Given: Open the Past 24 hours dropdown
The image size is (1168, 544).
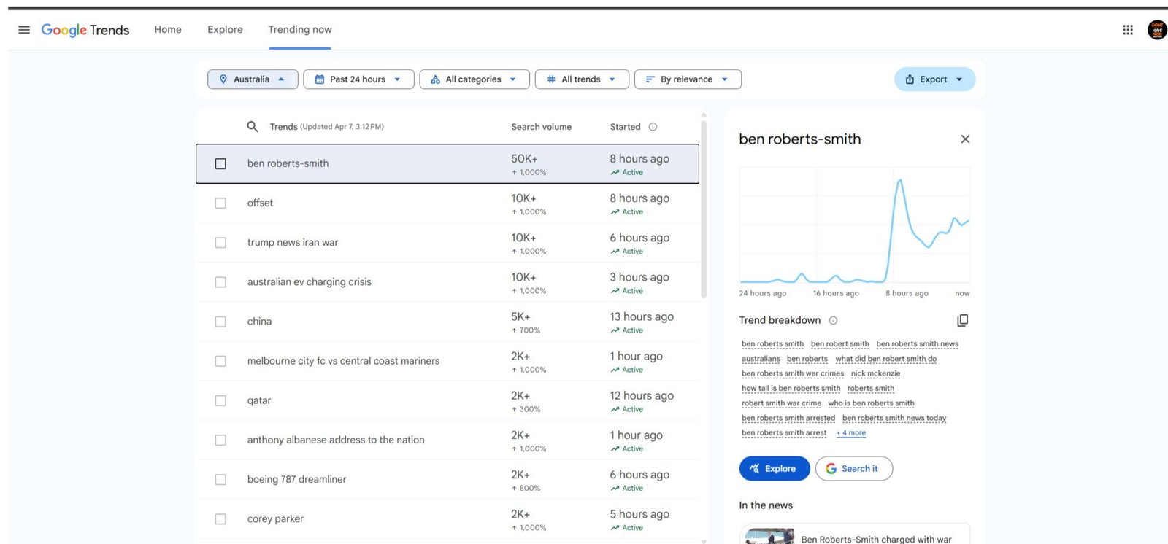Looking at the screenshot, I should click(x=358, y=79).
